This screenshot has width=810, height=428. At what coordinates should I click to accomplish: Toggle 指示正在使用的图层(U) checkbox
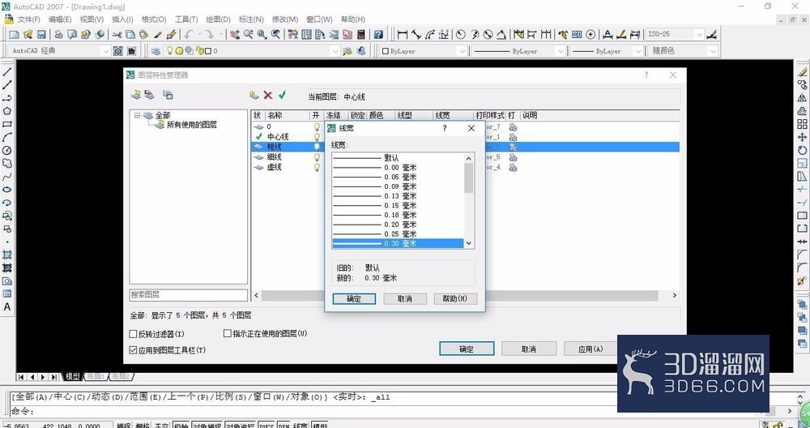[x=227, y=333]
